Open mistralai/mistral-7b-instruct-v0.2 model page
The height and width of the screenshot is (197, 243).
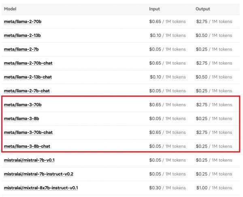coord(38,174)
